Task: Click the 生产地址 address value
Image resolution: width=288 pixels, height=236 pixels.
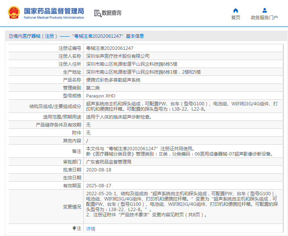Action: [x=144, y=72]
